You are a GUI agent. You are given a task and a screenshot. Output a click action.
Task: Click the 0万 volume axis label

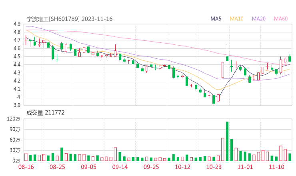click(16, 161)
